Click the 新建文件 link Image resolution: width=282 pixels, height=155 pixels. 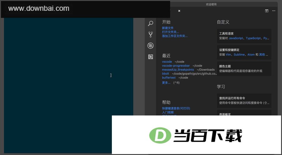pyautogui.click(x=168, y=28)
